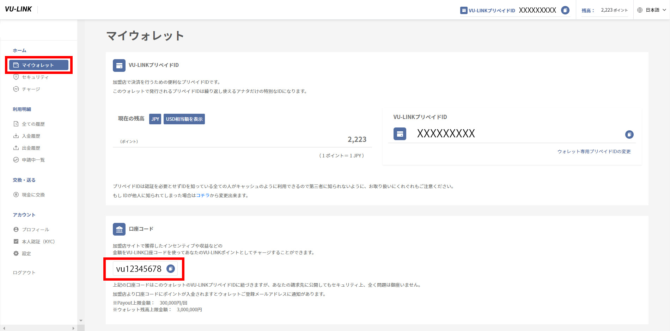
Task: Copy the account code vu12345678
Action: 171,269
